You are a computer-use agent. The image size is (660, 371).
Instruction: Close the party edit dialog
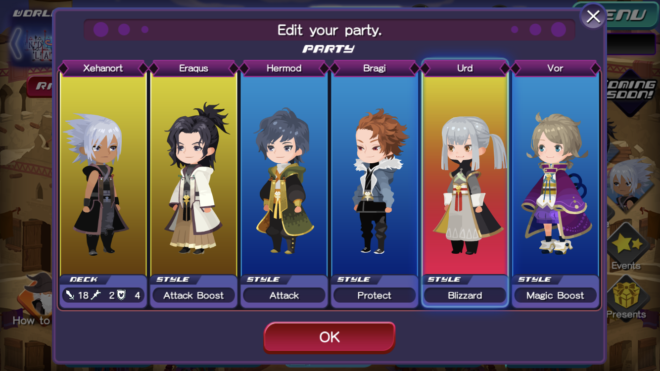coord(593,16)
